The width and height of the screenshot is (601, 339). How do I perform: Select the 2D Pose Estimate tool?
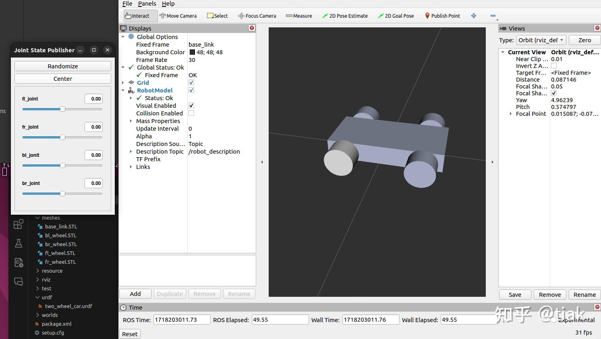pyautogui.click(x=345, y=16)
